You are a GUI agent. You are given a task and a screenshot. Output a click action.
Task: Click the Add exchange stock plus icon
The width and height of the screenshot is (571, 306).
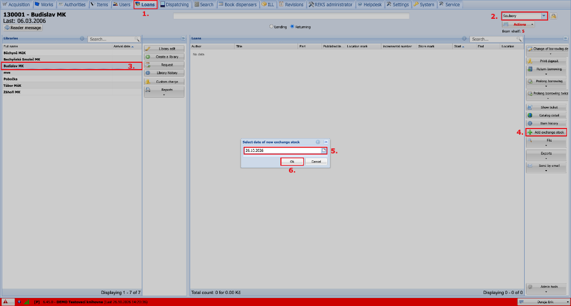pos(530,132)
